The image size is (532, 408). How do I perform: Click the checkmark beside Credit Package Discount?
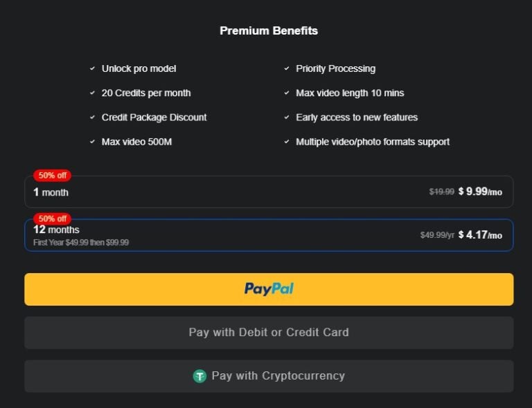click(92, 118)
